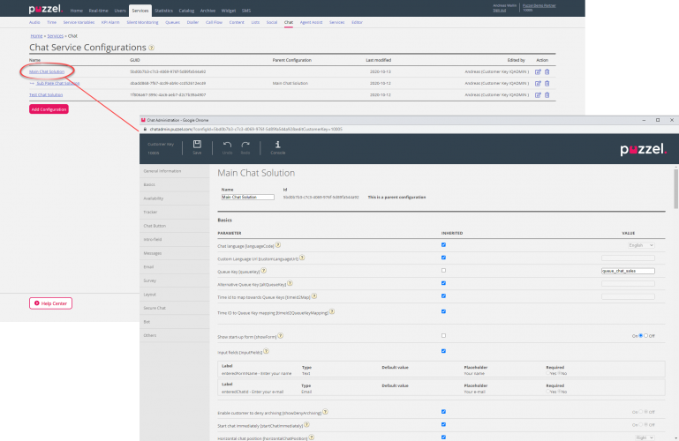Click edit icon for Main Chat Solution row
This screenshot has height=441, width=679.
(538, 71)
